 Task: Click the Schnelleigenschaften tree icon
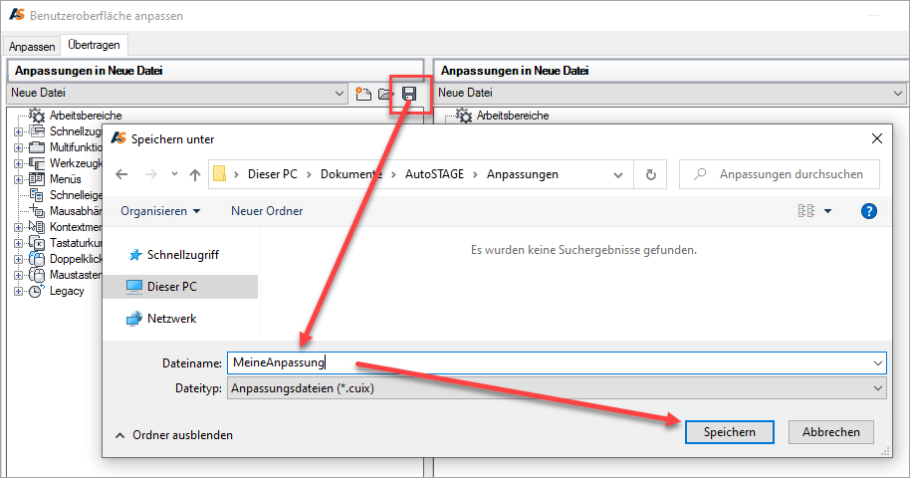click(x=37, y=195)
